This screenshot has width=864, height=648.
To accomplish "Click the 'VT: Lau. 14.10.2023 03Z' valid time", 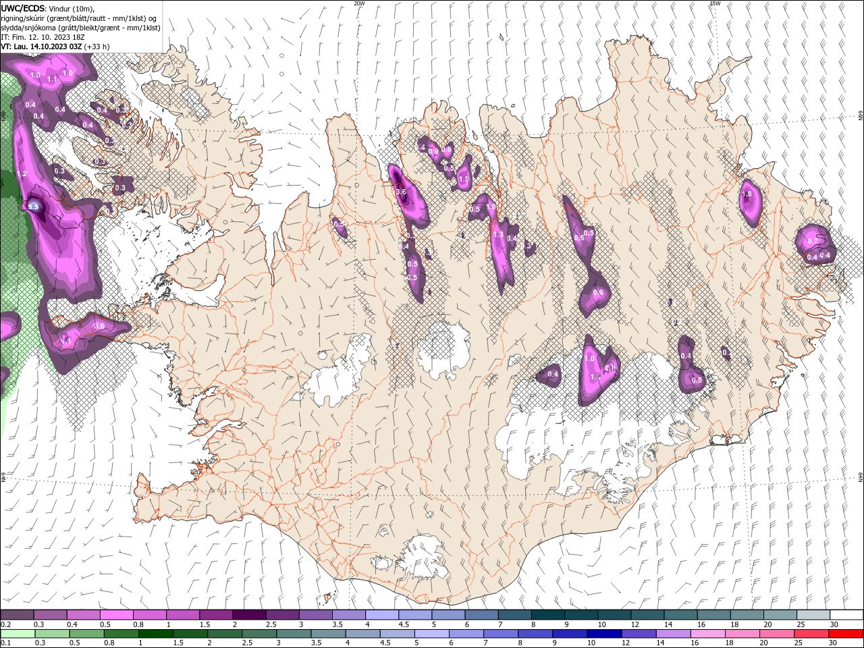I will (x=42, y=47).
